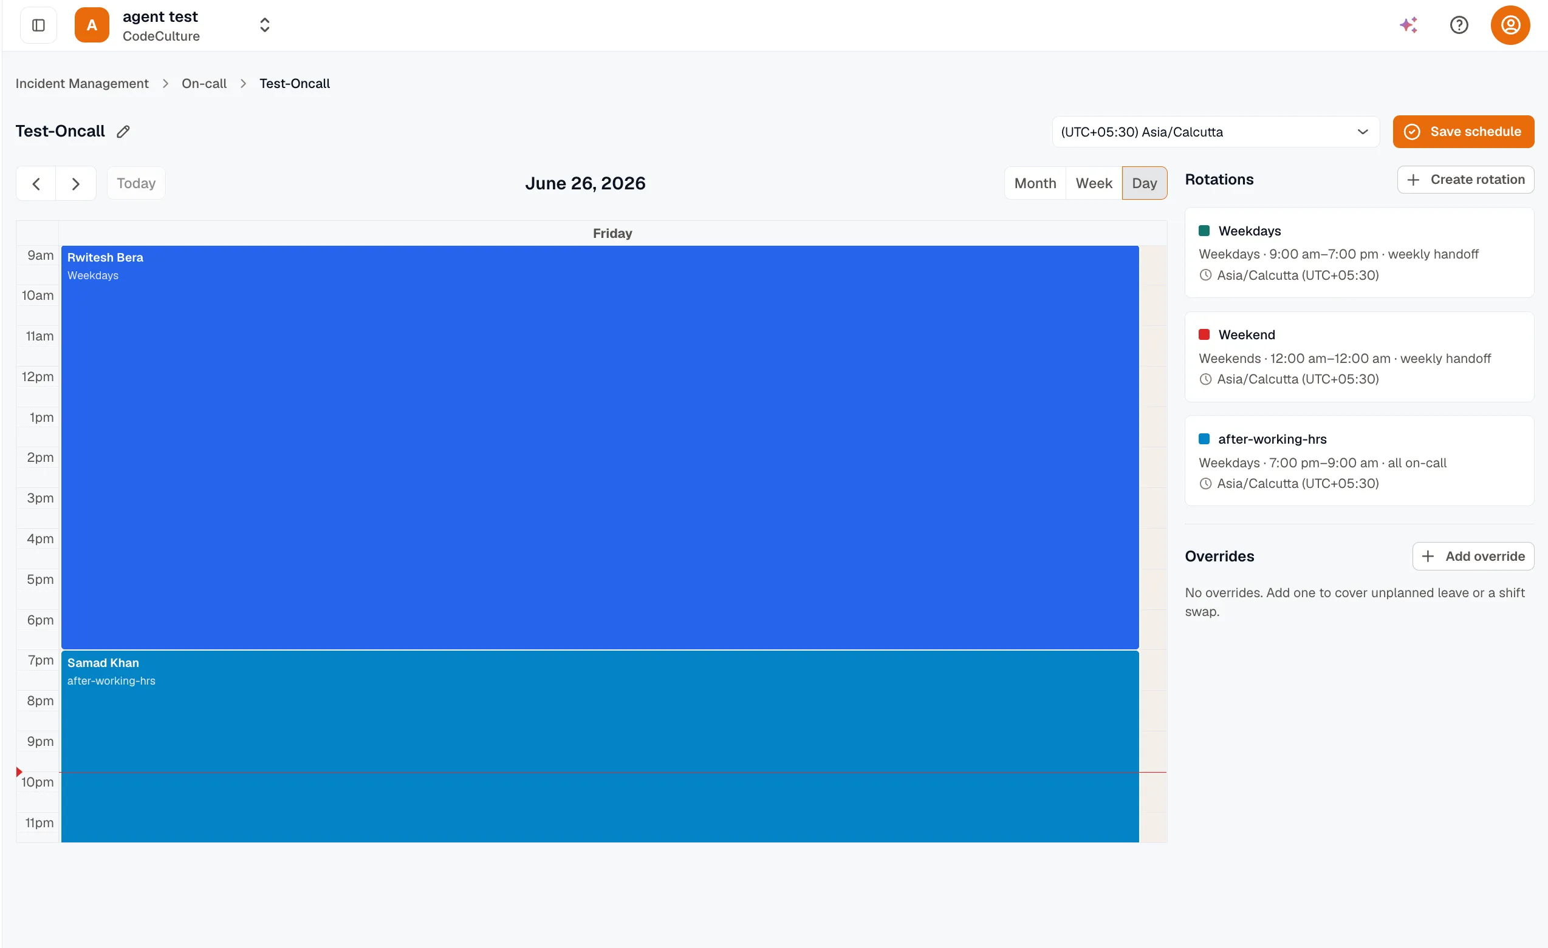Switch calendar to Month view

[1035, 183]
